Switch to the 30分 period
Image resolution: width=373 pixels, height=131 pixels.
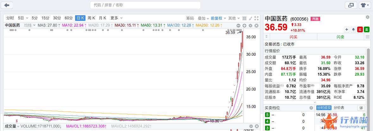point(57,18)
